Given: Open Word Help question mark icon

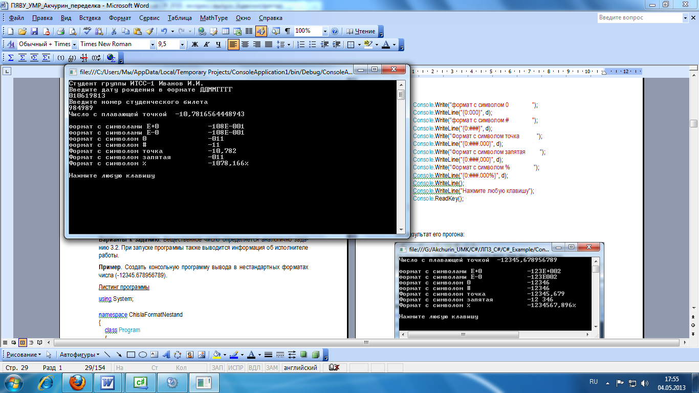Looking at the screenshot, I should (x=335, y=31).
